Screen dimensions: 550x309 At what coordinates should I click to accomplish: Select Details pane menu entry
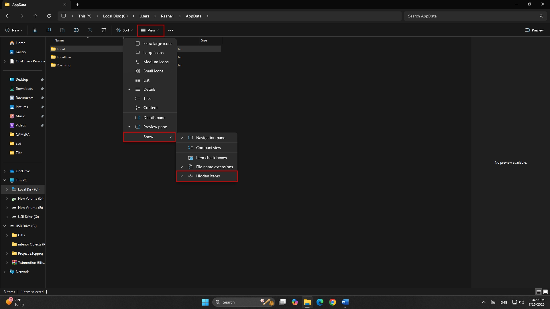point(150,118)
